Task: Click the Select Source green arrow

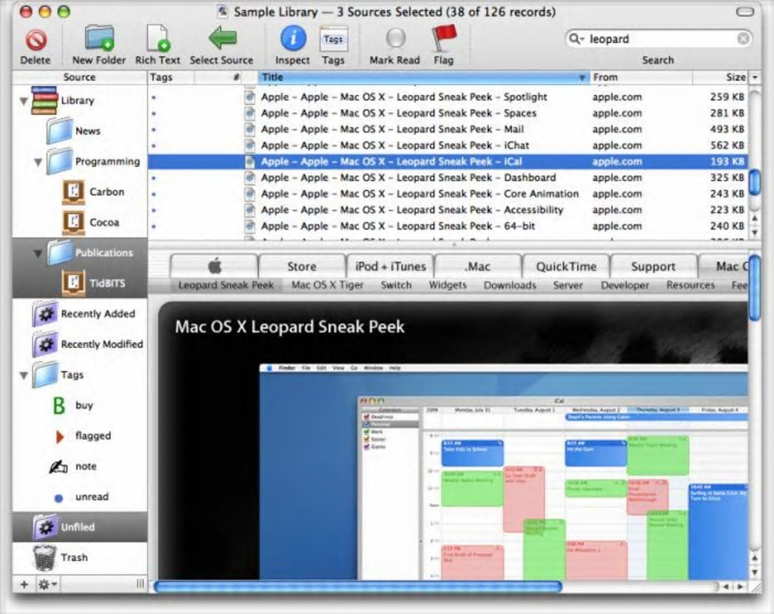Action: click(222, 37)
